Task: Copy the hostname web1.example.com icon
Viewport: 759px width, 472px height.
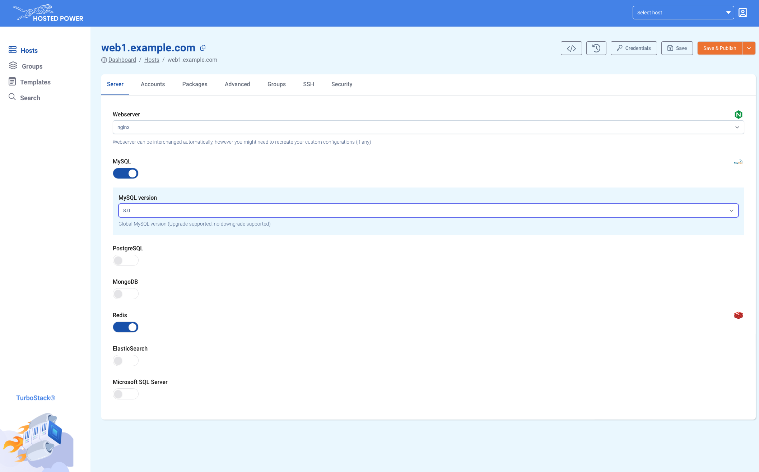Action: (203, 48)
